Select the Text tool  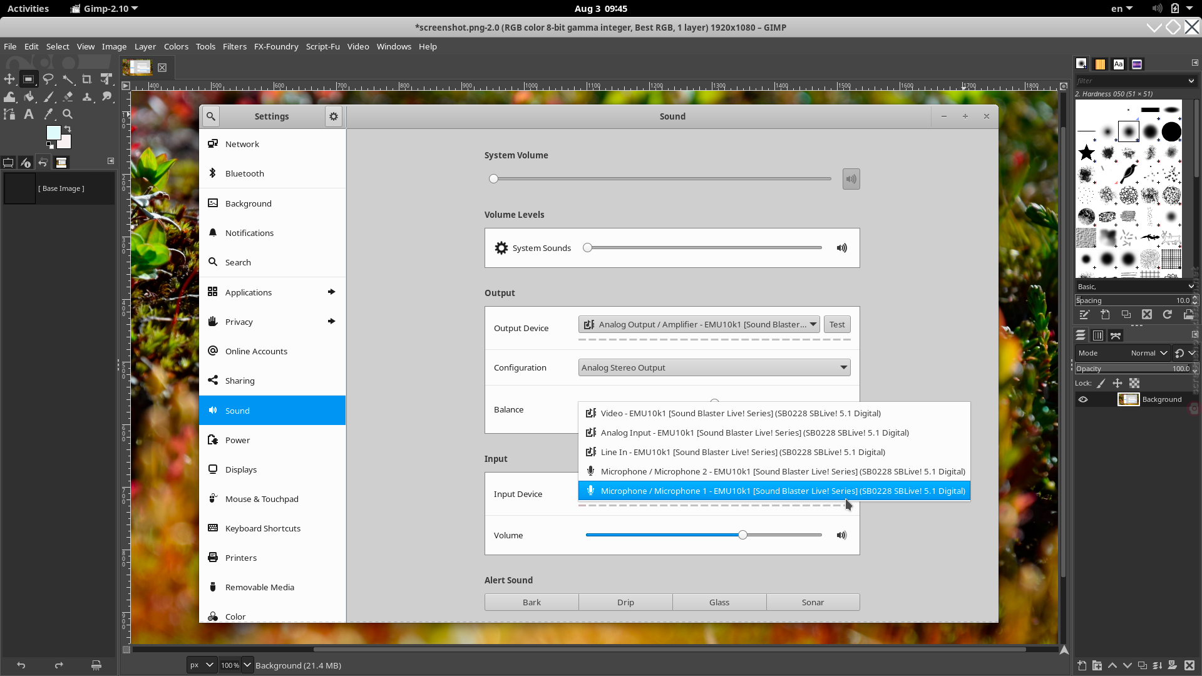28,114
